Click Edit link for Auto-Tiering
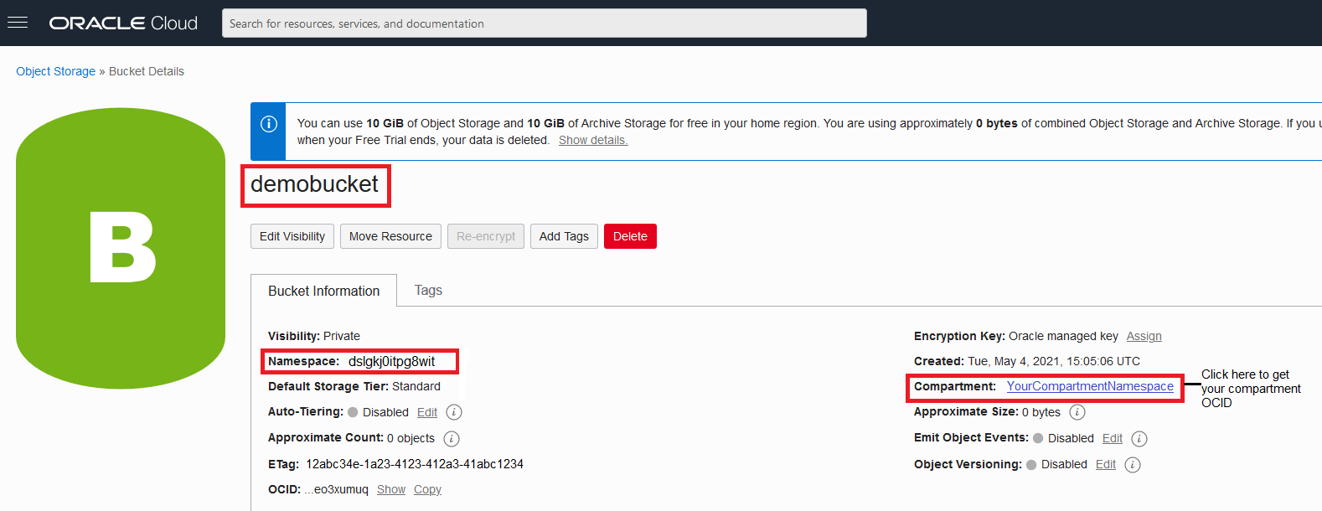The width and height of the screenshot is (1322, 511). (427, 412)
